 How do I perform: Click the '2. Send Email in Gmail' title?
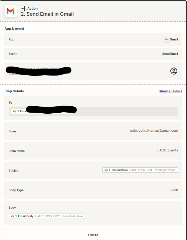coord(47,14)
